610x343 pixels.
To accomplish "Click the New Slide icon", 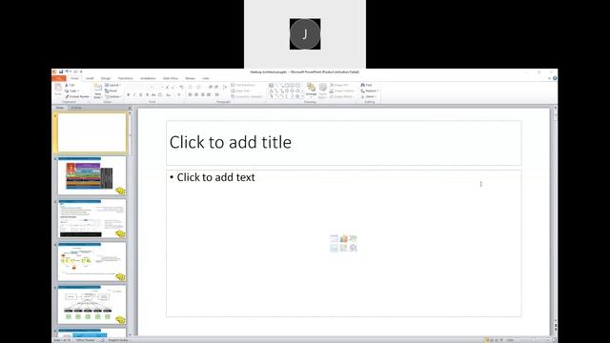I will tap(98, 88).
